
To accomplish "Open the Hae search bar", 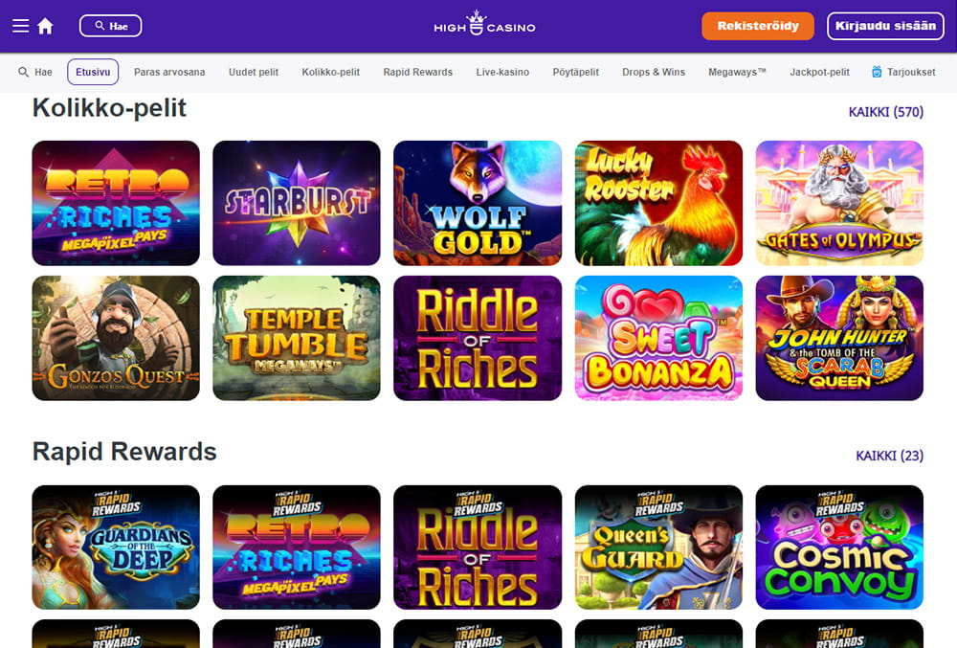I will [x=110, y=25].
